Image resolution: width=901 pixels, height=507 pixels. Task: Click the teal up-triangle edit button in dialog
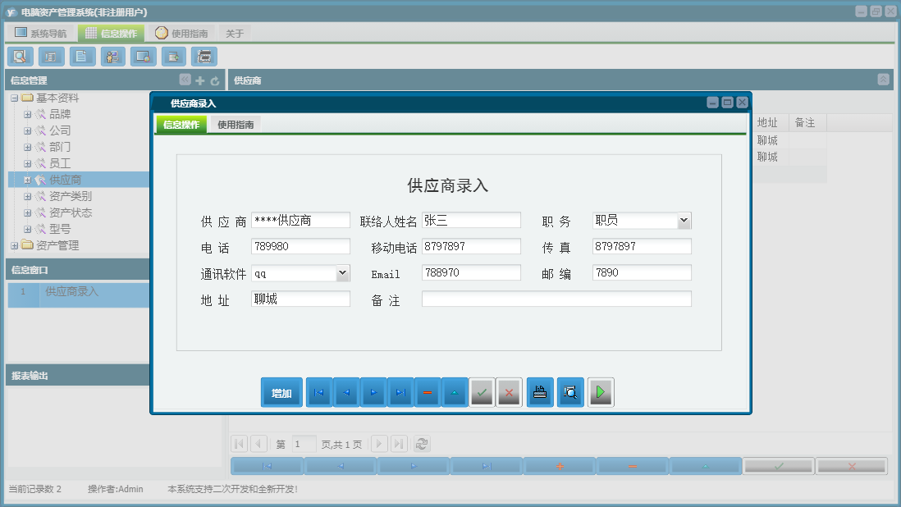tap(455, 393)
